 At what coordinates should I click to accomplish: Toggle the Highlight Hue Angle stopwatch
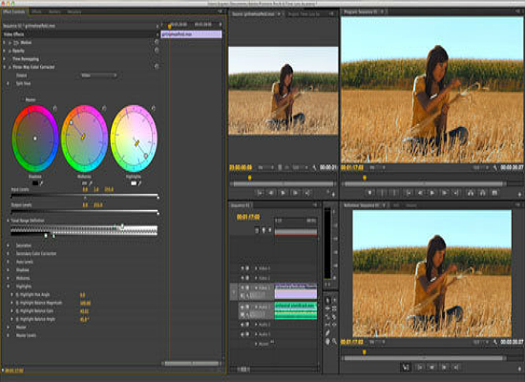17,295
